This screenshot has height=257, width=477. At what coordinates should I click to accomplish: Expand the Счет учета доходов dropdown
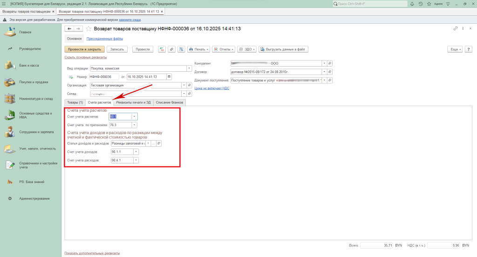tap(136, 151)
